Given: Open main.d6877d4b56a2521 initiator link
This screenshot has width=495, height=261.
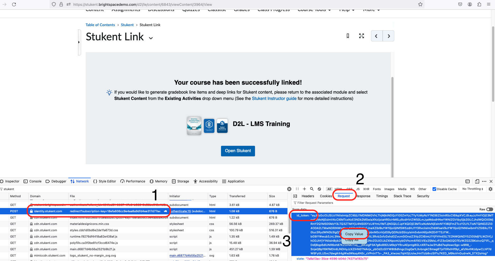Looking at the screenshot, I should click(x=187, y=255).
